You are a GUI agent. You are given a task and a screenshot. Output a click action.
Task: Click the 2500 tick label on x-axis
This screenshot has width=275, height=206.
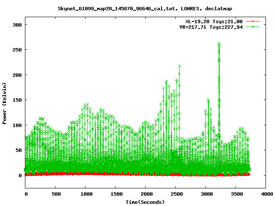176,194
